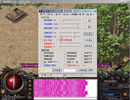The width and height of the screenshot is (130, 100).
Task: Open the 保护 tab
Action: pos(58,14)
